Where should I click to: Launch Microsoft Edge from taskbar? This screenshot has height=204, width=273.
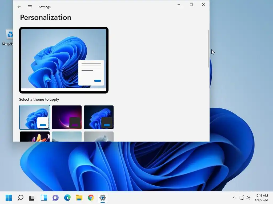(x=67, y=198)
